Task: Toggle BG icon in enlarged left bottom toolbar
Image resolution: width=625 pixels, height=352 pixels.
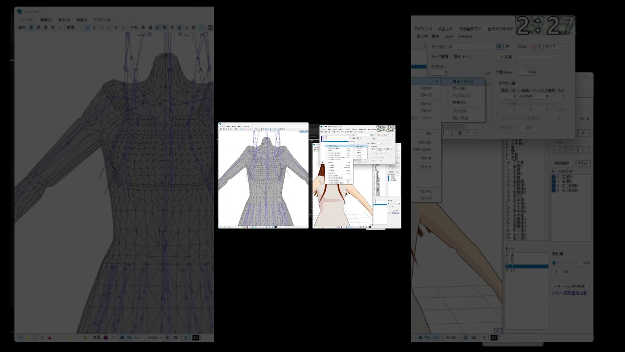Action: 196,337
